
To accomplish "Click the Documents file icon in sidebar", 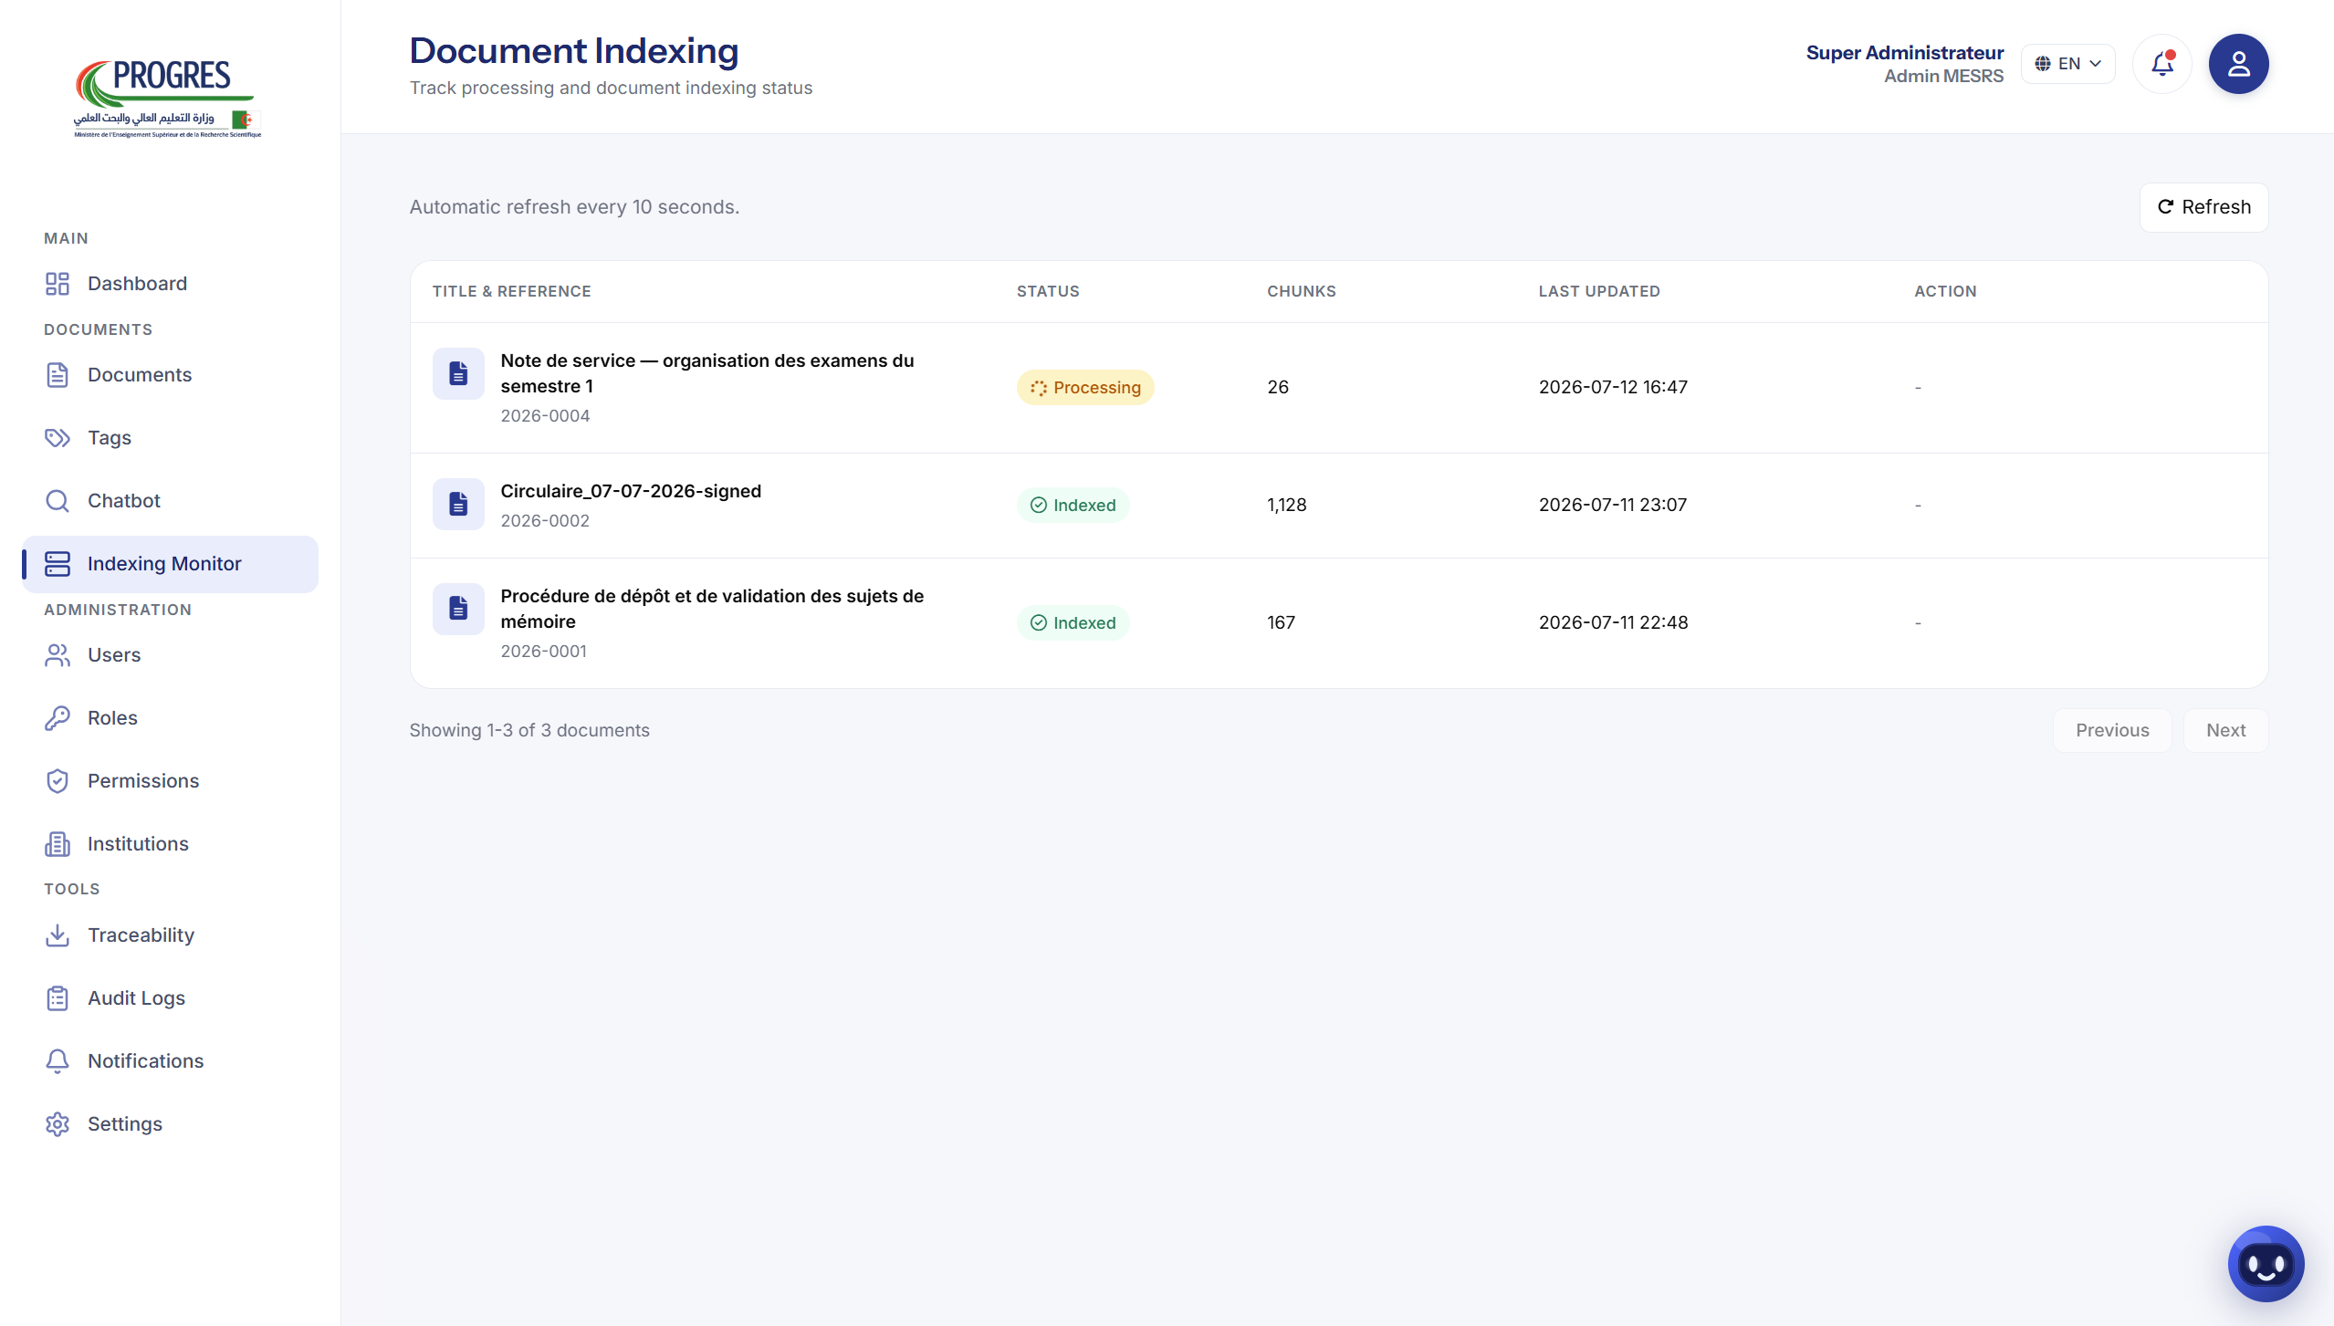I will coord(58,375).
